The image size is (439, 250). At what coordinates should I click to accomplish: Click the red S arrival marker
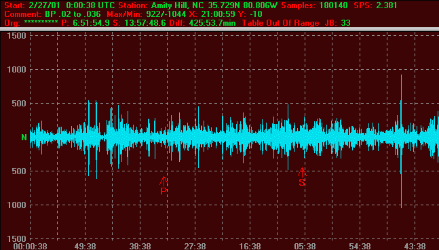(302, 177)
